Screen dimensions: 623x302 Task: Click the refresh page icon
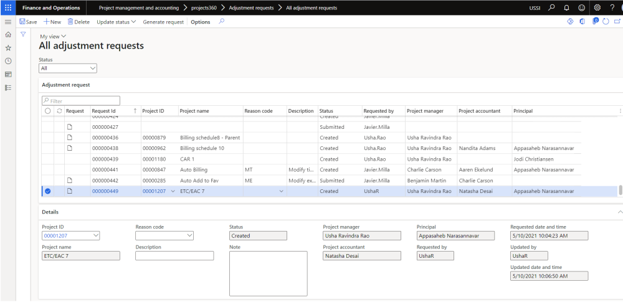click(x=606, y=22)
